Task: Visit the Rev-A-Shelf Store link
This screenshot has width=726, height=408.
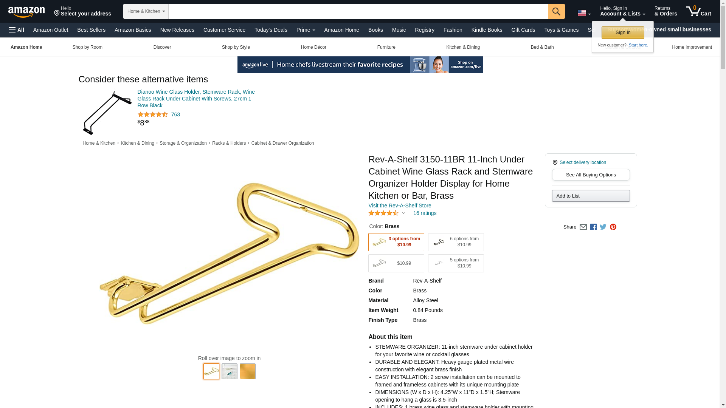Action: pos(400,206)
